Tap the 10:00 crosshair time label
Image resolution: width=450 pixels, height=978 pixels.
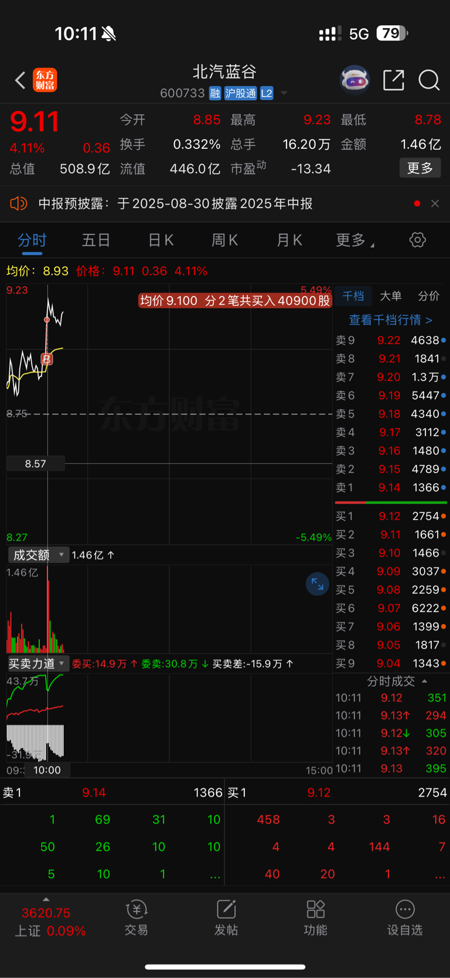click(x=47, y=770)
